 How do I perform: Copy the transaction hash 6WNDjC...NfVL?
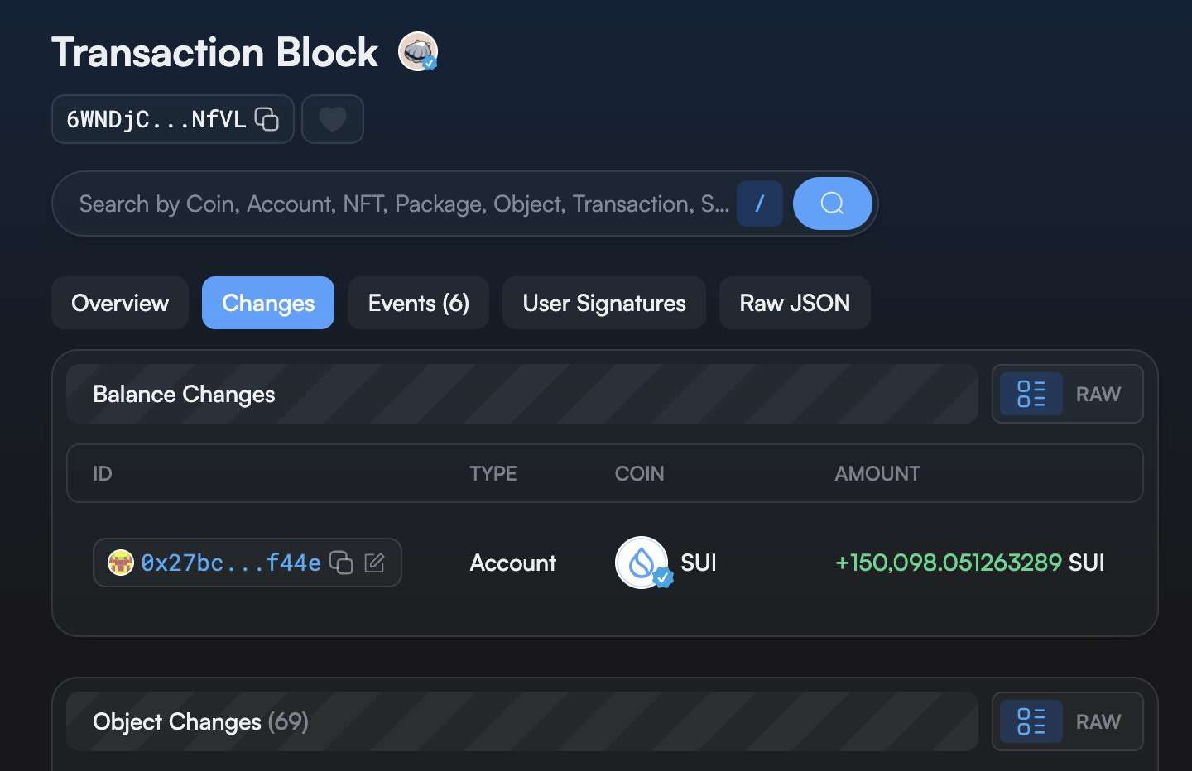(x=267, y=119)
